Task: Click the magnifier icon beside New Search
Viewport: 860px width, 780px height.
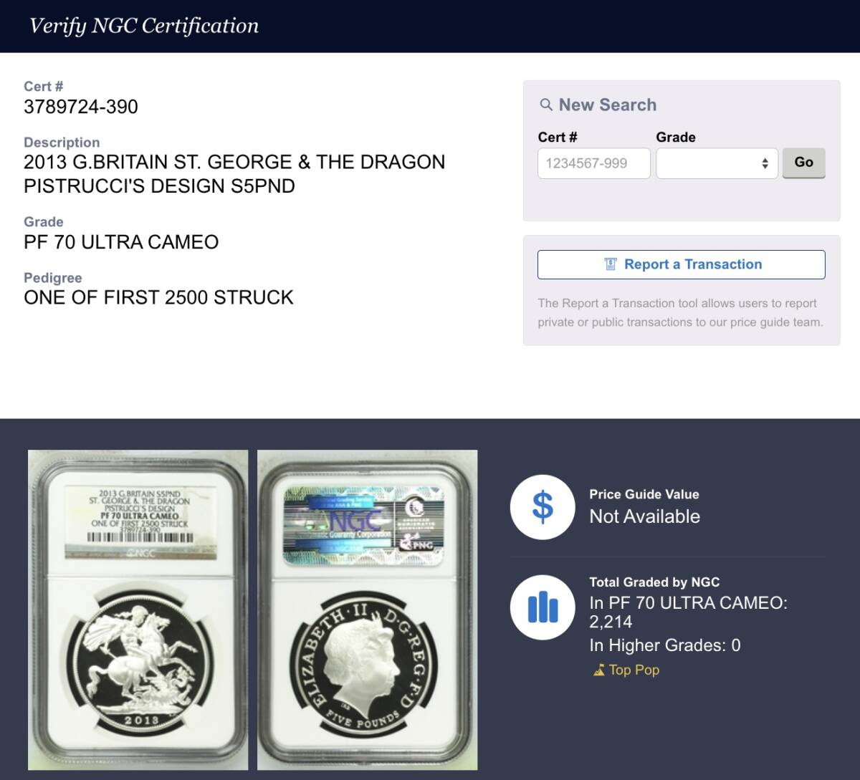Action: (546, 105)
